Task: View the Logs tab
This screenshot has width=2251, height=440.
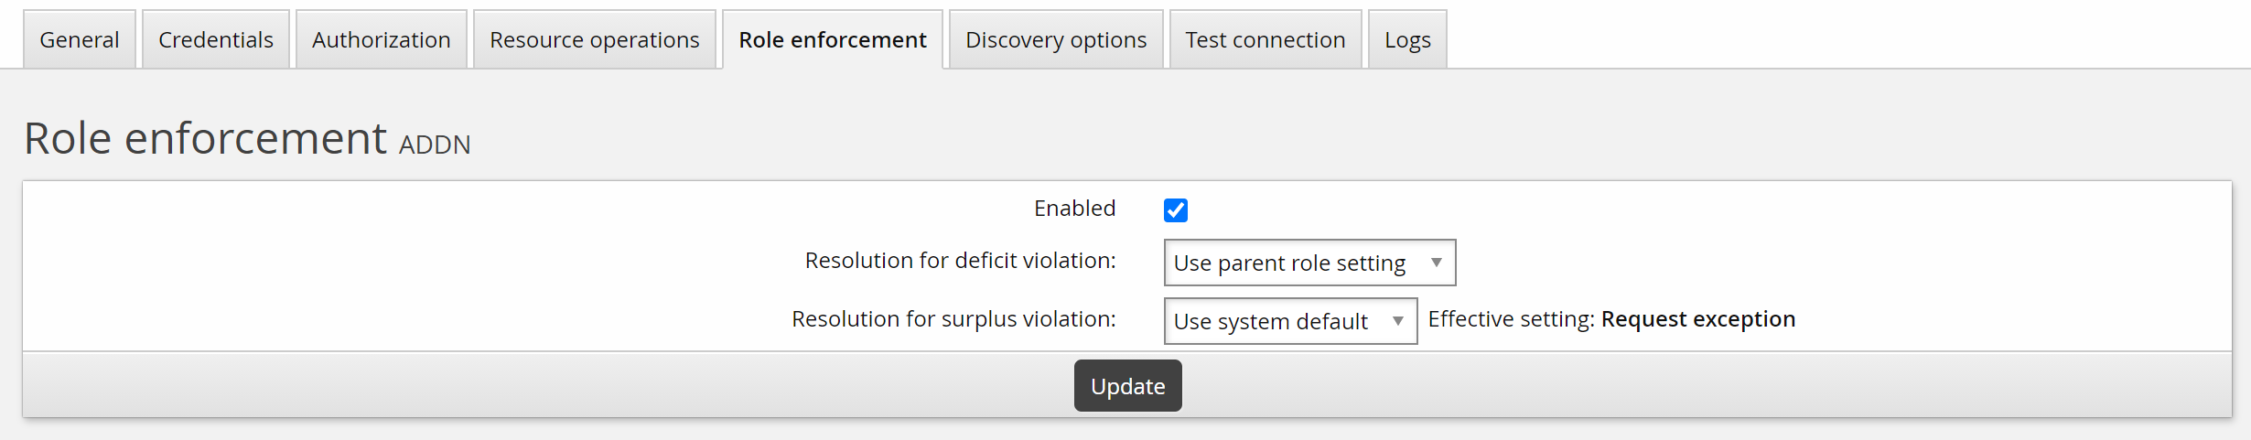Action: (x=1407, y=40)
